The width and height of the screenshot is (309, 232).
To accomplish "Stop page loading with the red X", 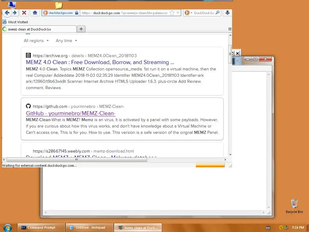I will click(24, 13).
